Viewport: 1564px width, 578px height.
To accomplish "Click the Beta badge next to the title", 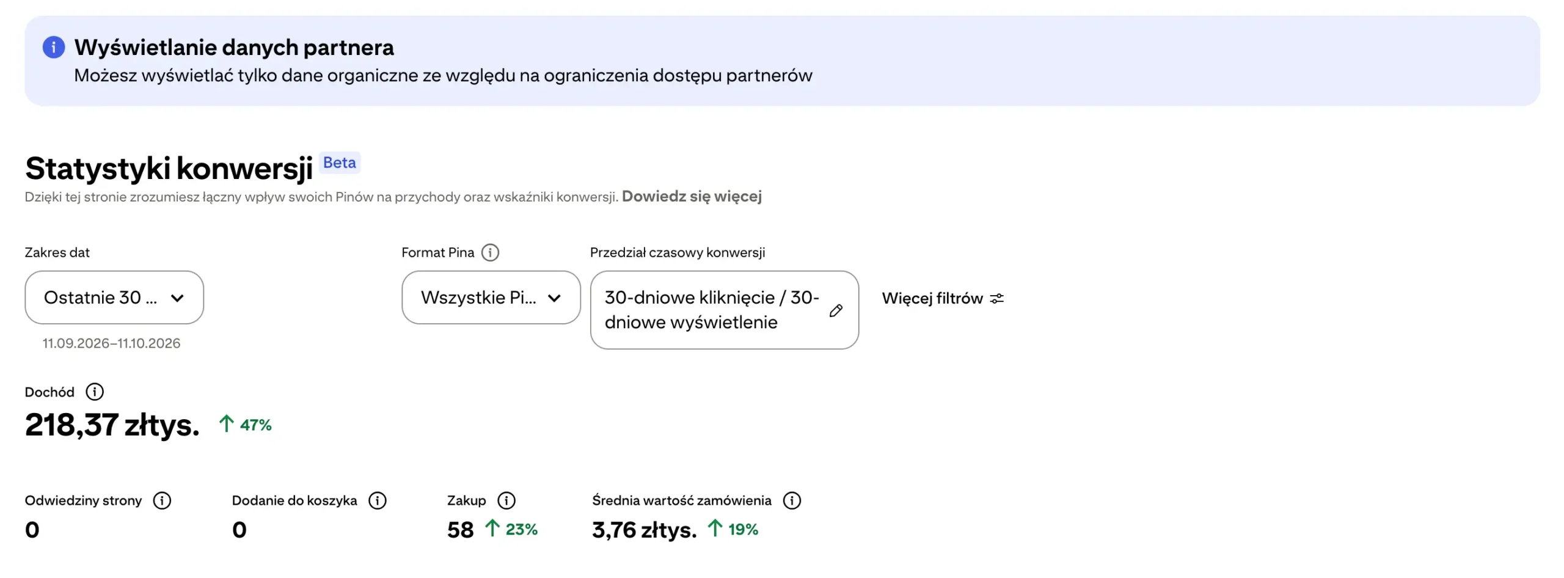I will point(340,163).
